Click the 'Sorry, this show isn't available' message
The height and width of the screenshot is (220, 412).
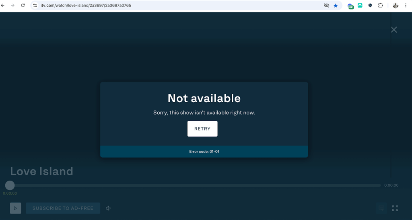coord(204,113)
